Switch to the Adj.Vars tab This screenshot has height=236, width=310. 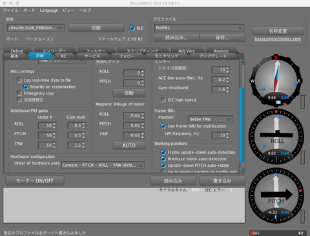click(187, 51)
